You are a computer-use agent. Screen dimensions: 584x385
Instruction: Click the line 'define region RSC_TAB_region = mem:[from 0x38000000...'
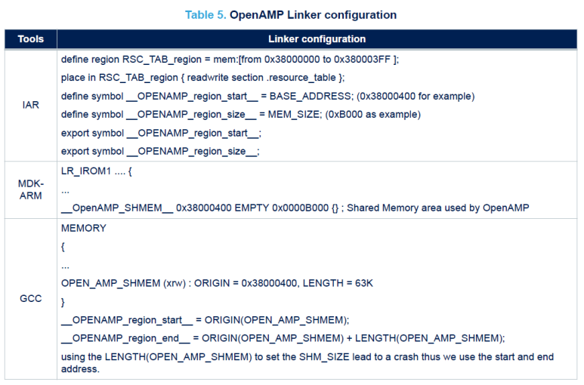click(230, 60)
